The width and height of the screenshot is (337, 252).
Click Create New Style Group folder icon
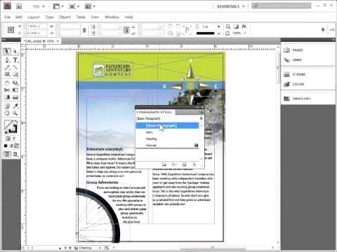[164, 164]
